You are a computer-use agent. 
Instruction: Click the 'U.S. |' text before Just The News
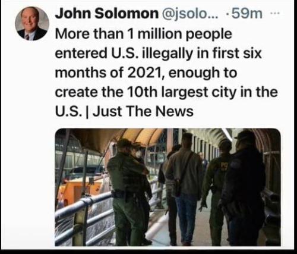72,111
